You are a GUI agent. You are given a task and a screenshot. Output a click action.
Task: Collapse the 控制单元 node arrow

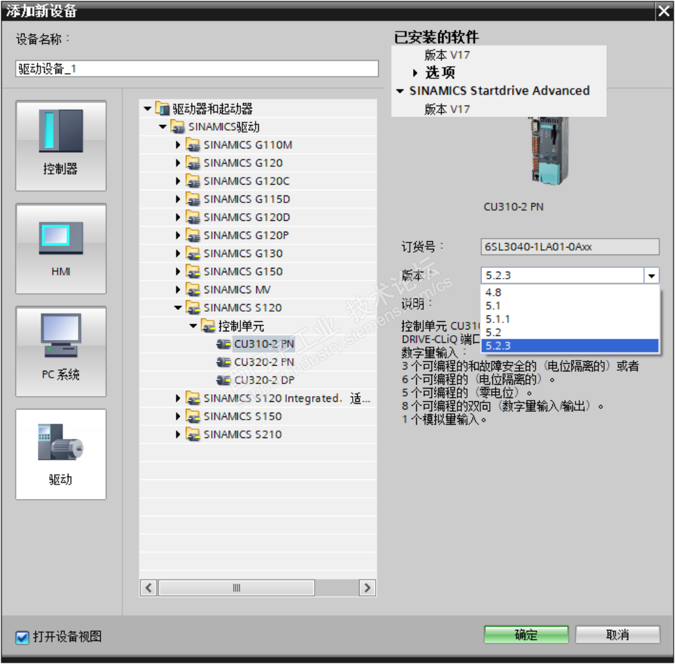pos(193,326)
